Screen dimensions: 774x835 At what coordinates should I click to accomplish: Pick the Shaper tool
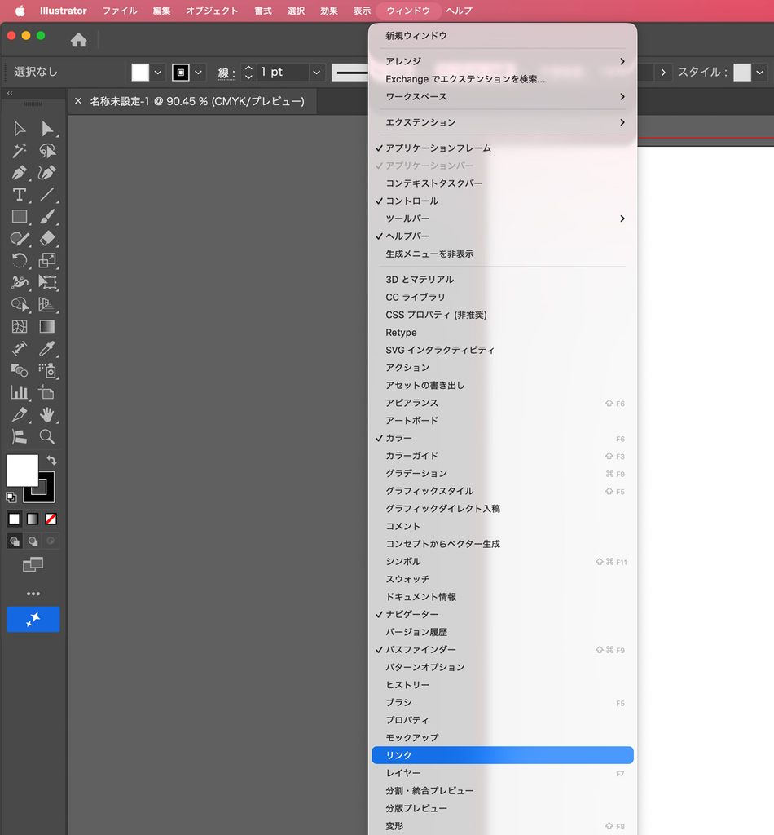click(20, 238)
